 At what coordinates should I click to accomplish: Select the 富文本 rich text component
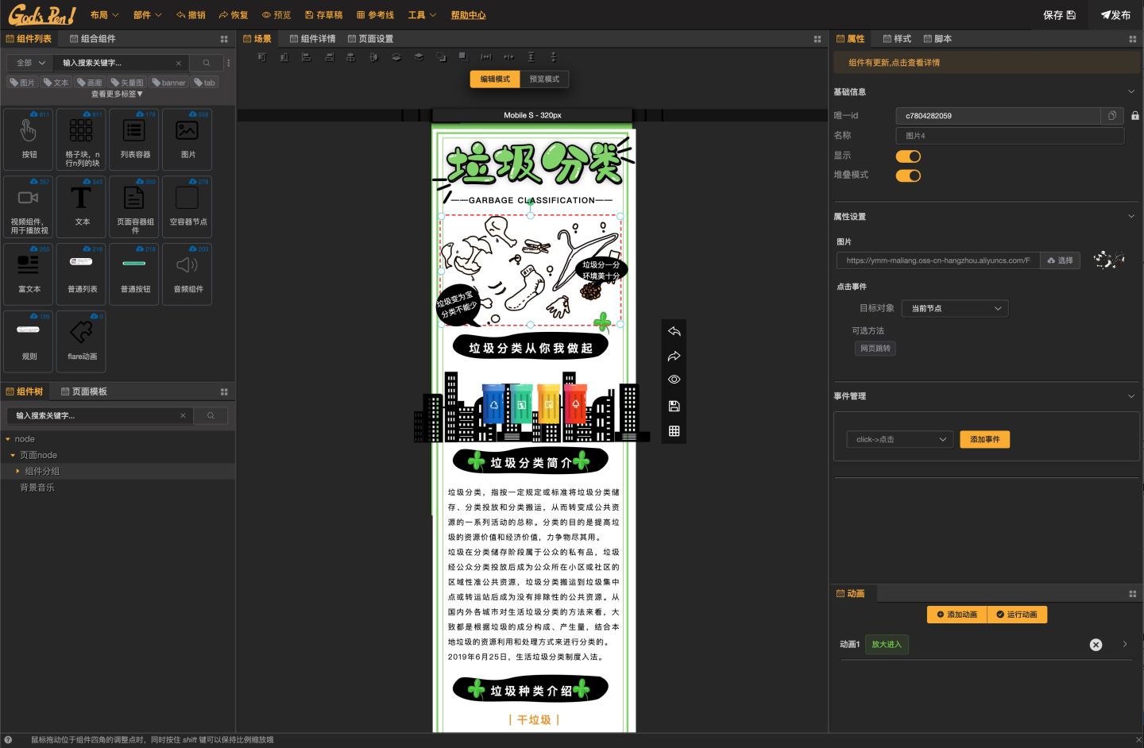tap(29, 274)
